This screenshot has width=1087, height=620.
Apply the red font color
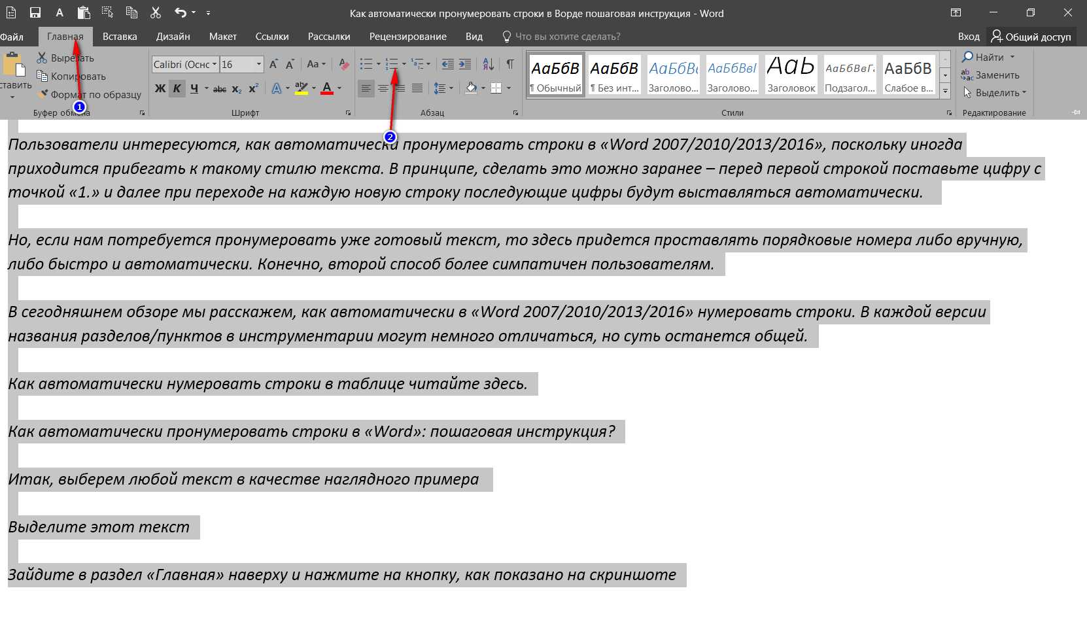coord(328,88)
